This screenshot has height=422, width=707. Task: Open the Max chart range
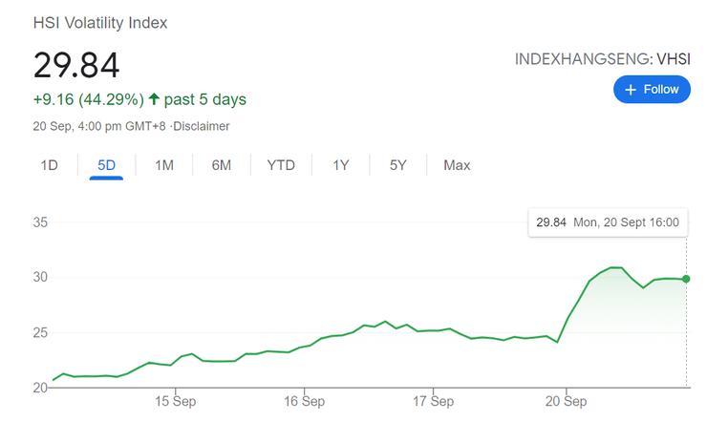point(457,165)
